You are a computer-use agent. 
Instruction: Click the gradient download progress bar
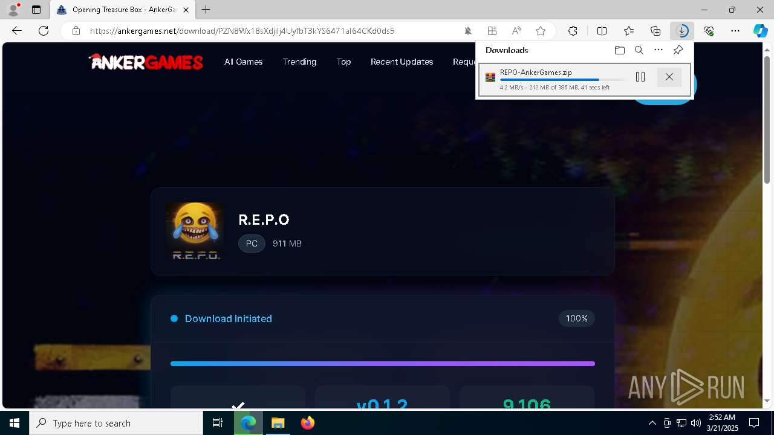383,364
